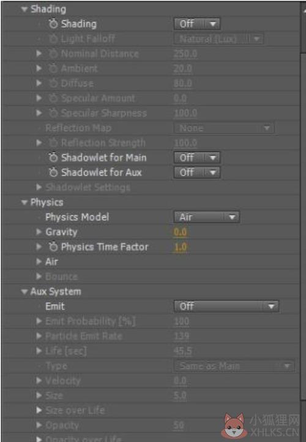Enable the Physics Time Factor stopwatch

(x=53, y=247)
